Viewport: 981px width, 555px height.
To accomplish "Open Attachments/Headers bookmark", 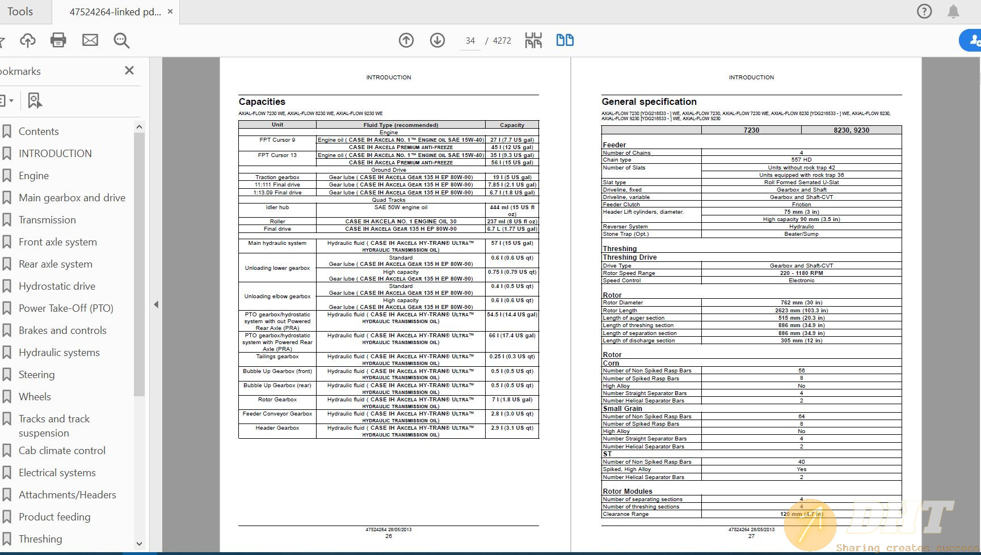I will pyautogui.click(x=68, y=495).
